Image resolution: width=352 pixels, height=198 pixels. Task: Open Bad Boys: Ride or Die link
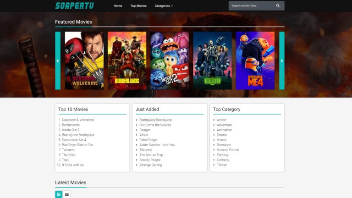point(77,145)
